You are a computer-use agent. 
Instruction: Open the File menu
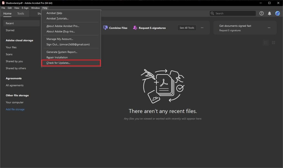[3, 8]
